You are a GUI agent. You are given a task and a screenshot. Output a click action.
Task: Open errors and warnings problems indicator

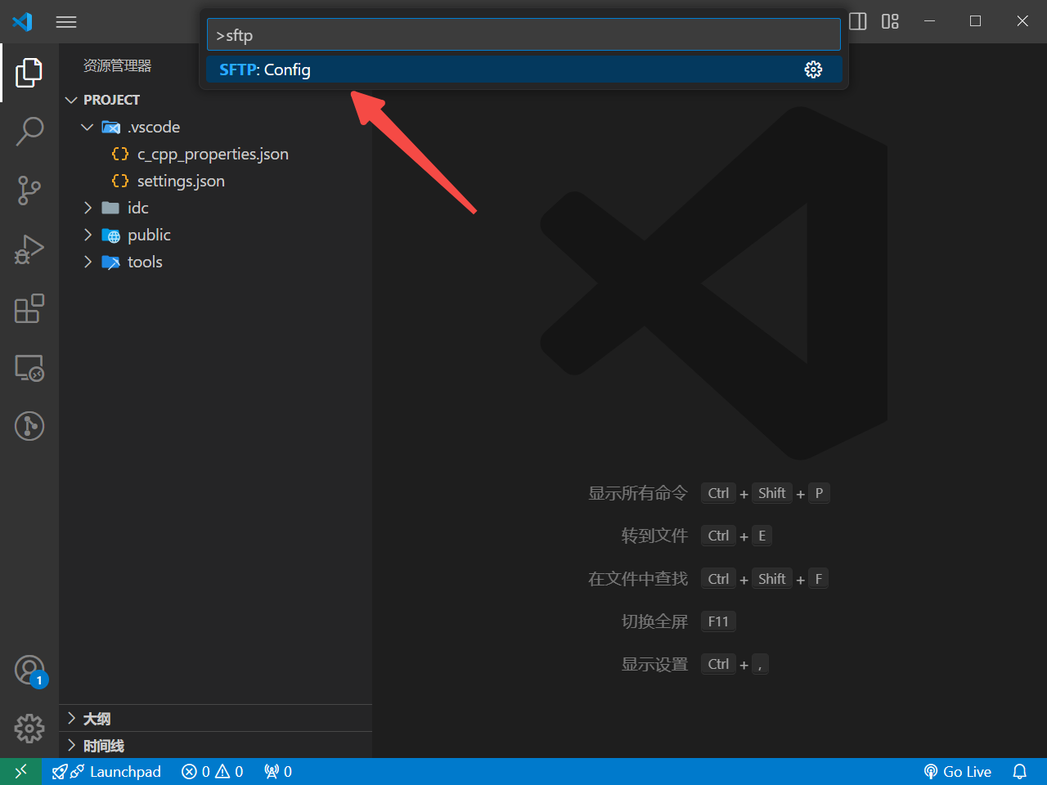click(213, 771)
